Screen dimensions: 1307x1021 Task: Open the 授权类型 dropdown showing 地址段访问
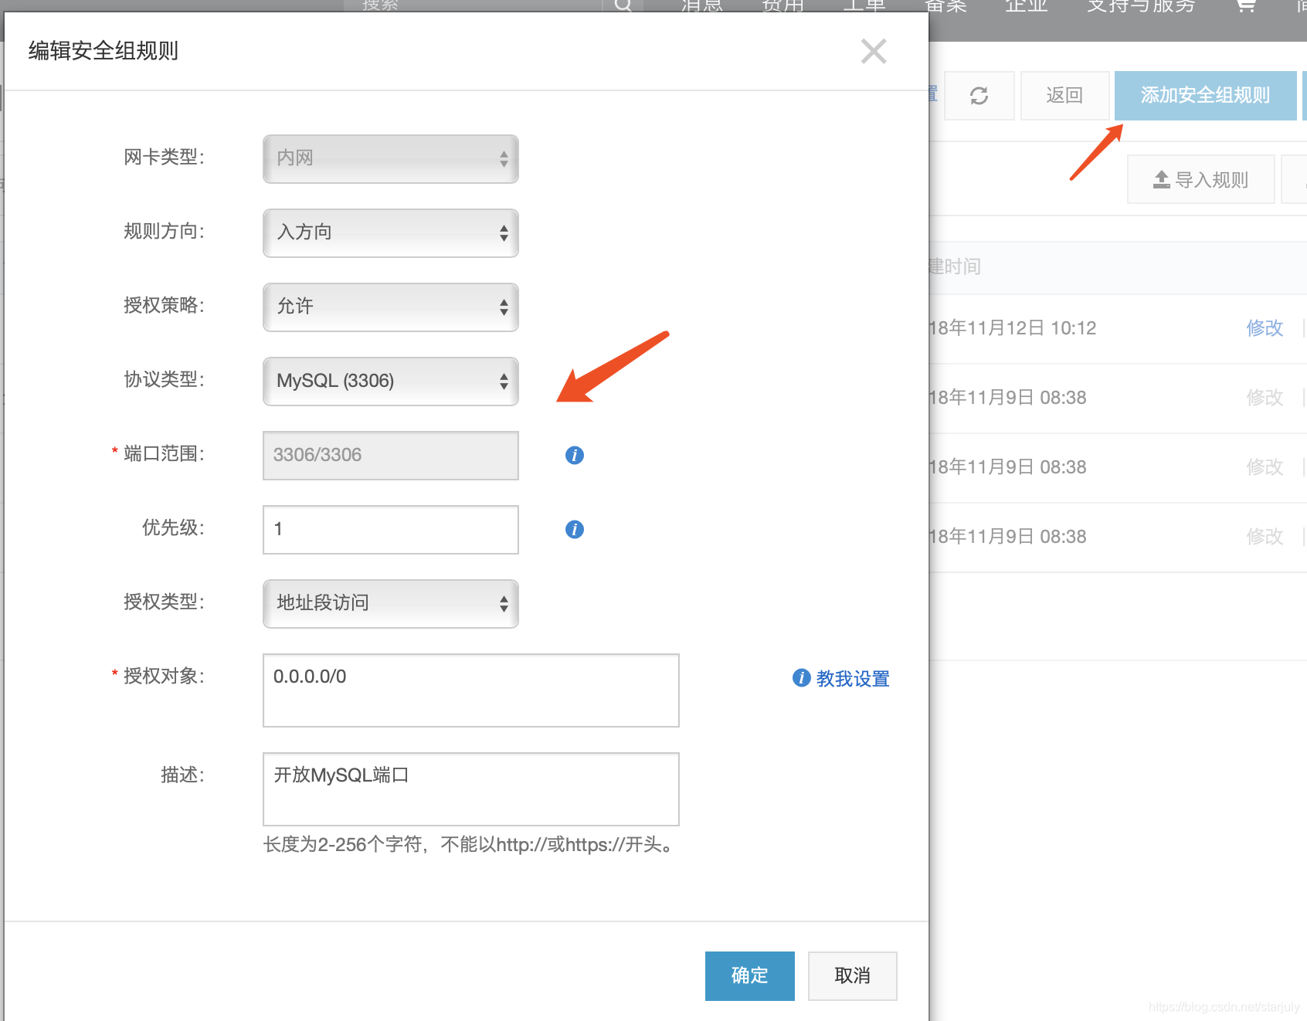click(391, 604)
